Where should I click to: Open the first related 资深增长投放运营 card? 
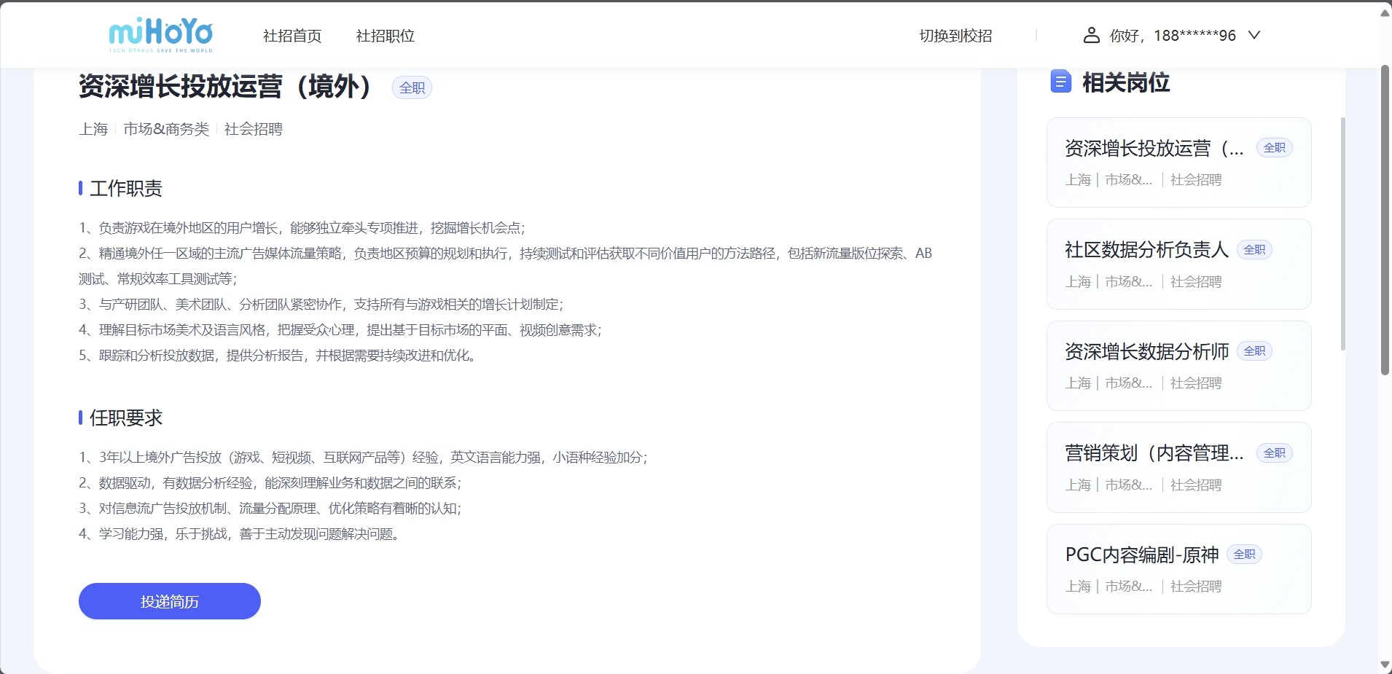pyautogui.click(x=1178, y=162)
